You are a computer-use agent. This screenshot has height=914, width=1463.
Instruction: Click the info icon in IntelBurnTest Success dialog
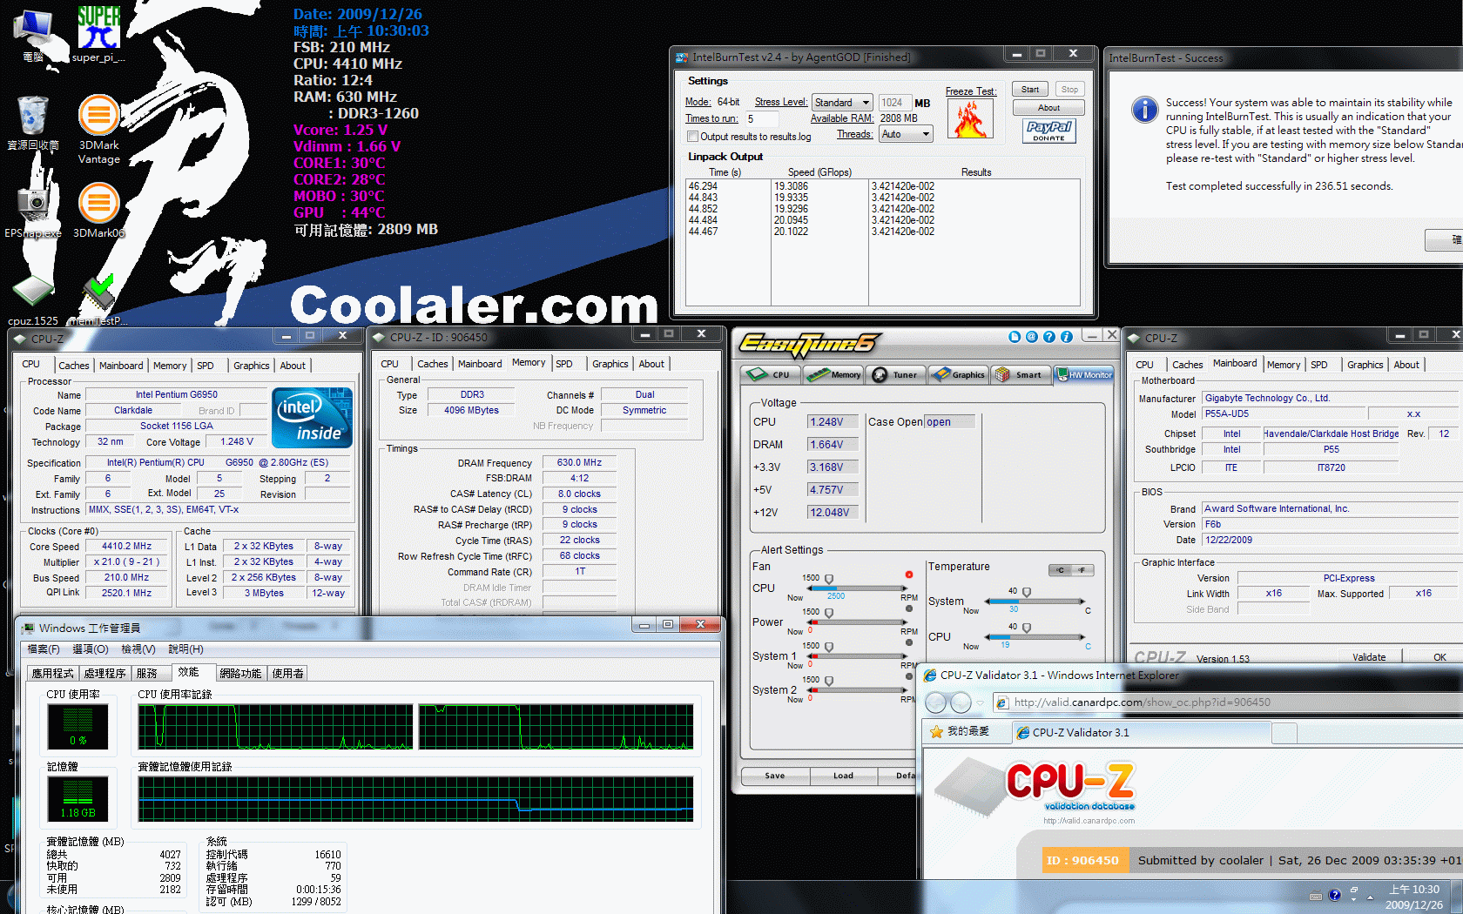[x=1144, y=110]
